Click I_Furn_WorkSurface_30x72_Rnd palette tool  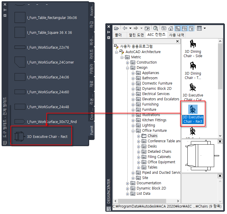(45, 122)
